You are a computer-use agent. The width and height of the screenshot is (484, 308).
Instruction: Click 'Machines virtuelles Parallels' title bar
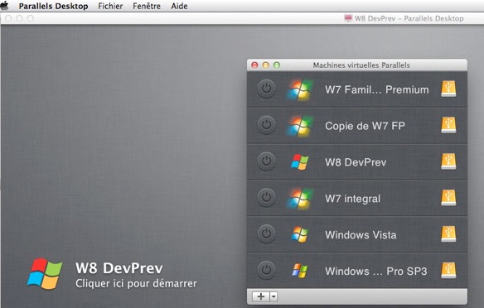(361, 65)
